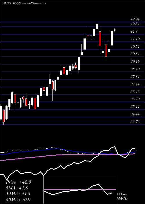Screen dimensions: 145x204
Task: Click the 'Price : 42.3' readout
Action: click(18, 182)
